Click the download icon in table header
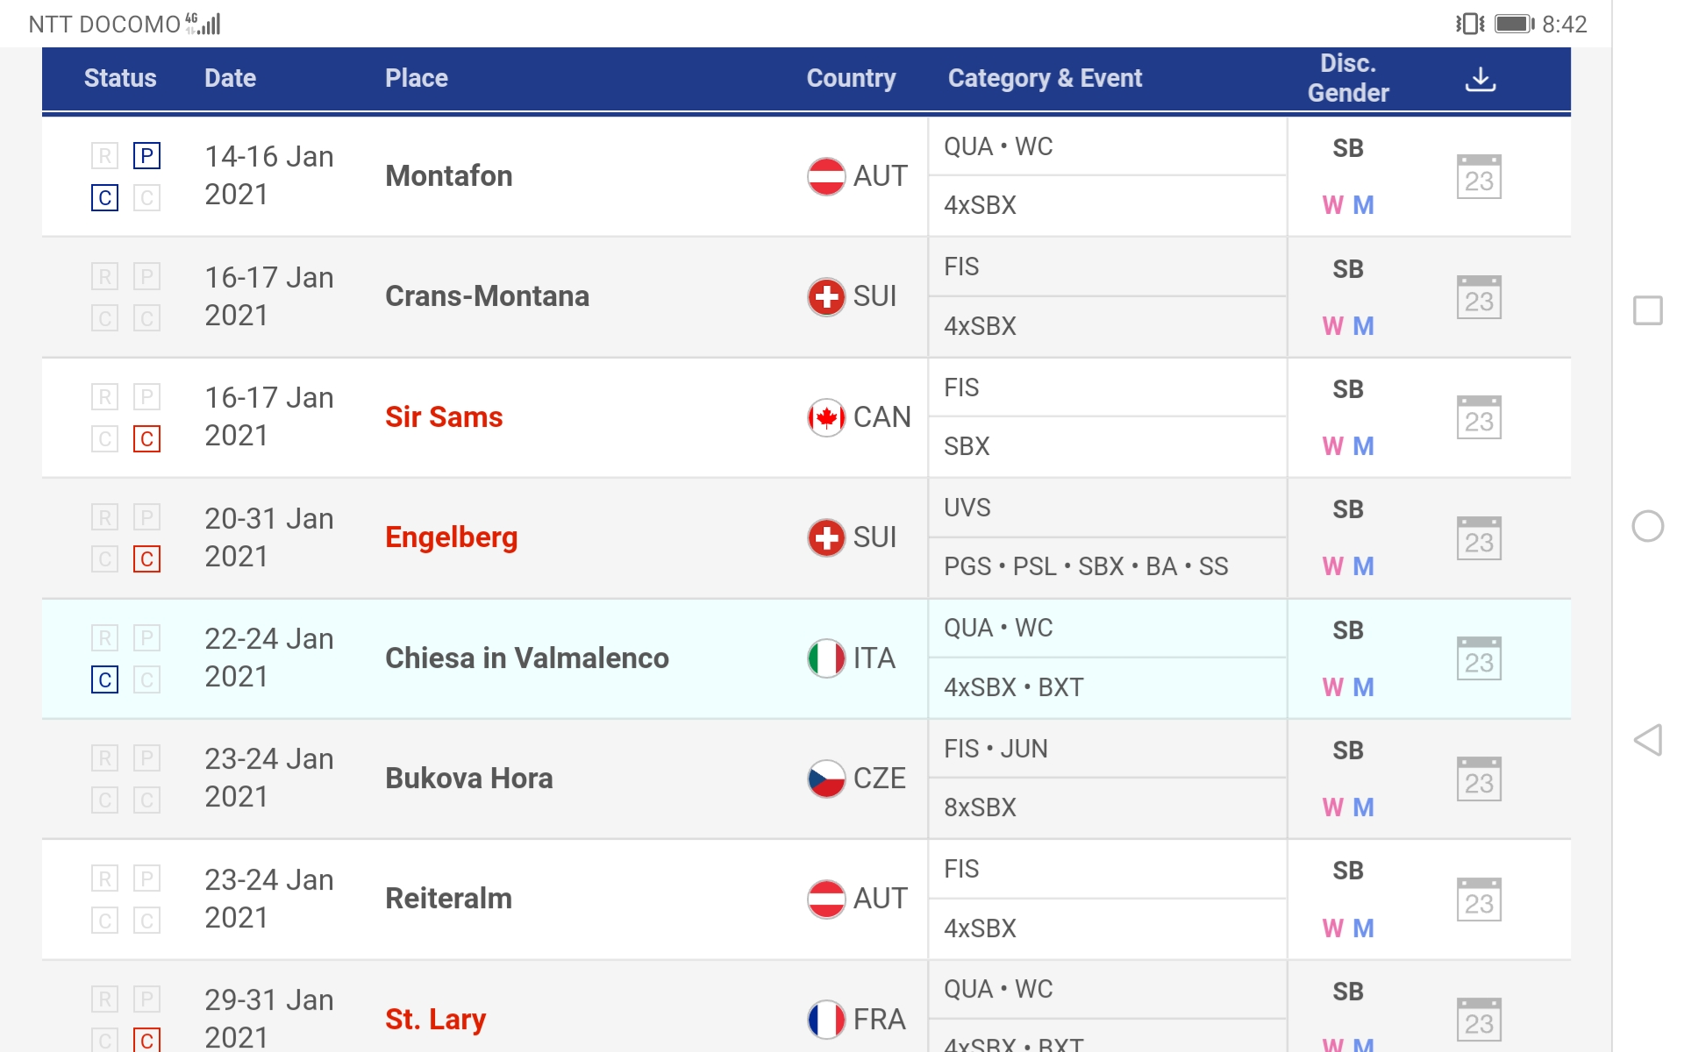Screen dimensions: 1684x1052 1480,79
